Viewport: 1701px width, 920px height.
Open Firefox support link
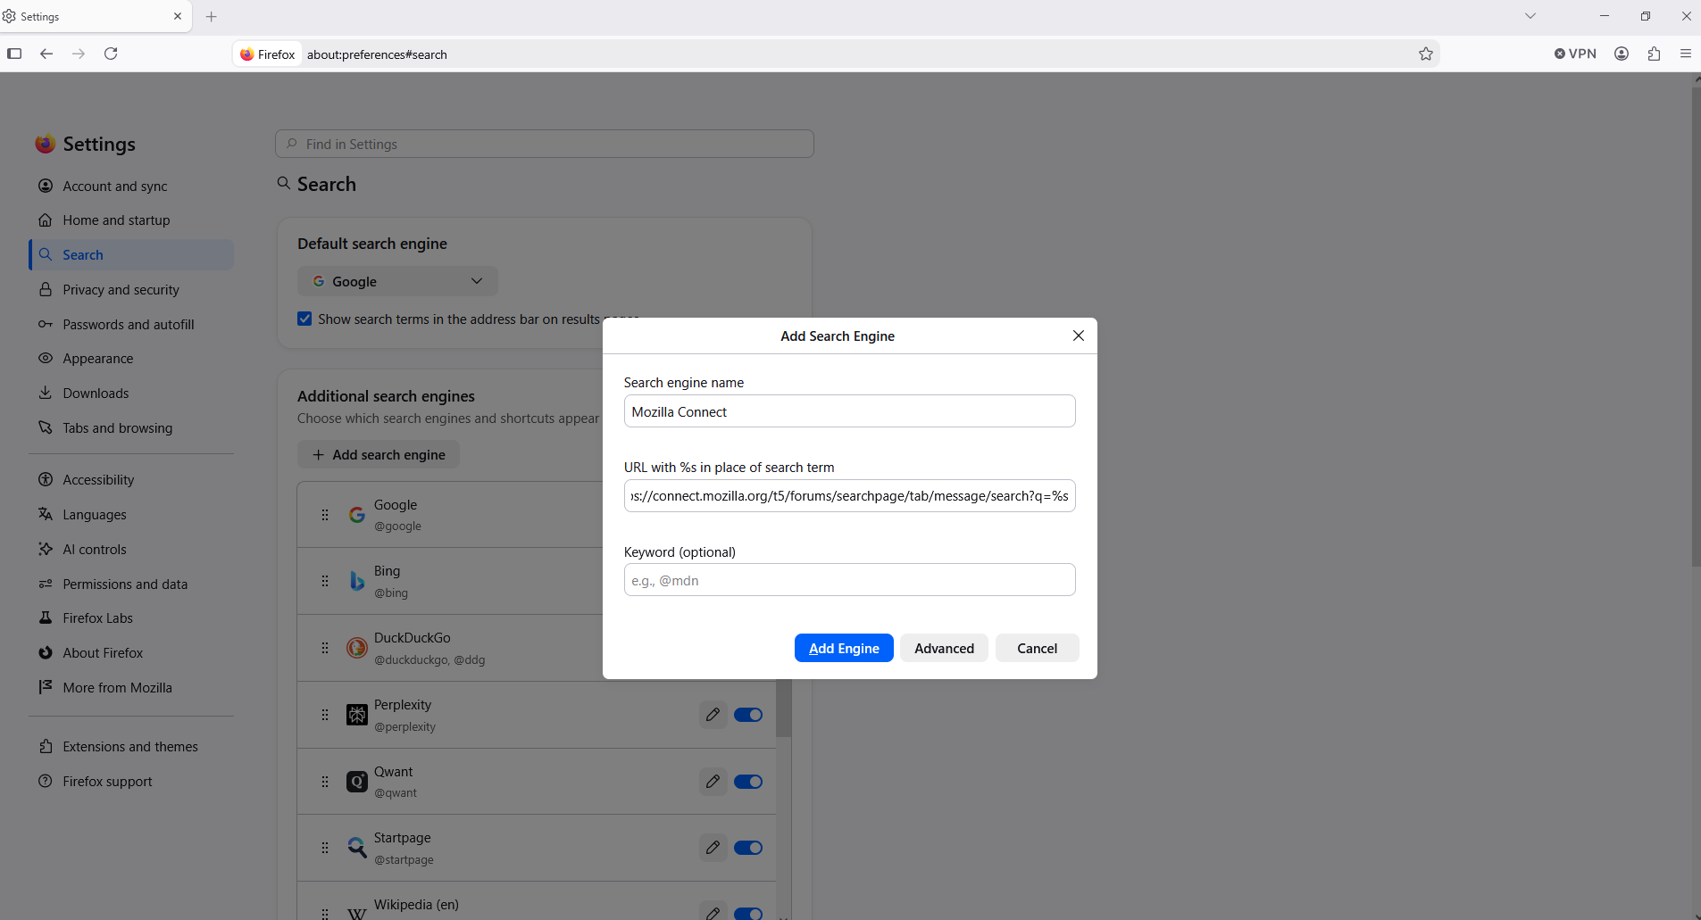(132, 781)
